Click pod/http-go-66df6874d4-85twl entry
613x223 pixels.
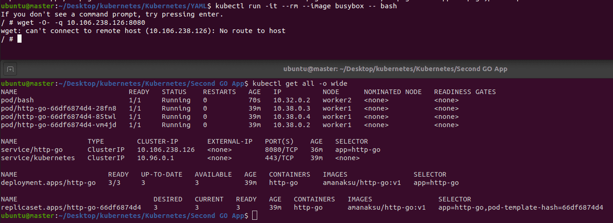(59, 117)
